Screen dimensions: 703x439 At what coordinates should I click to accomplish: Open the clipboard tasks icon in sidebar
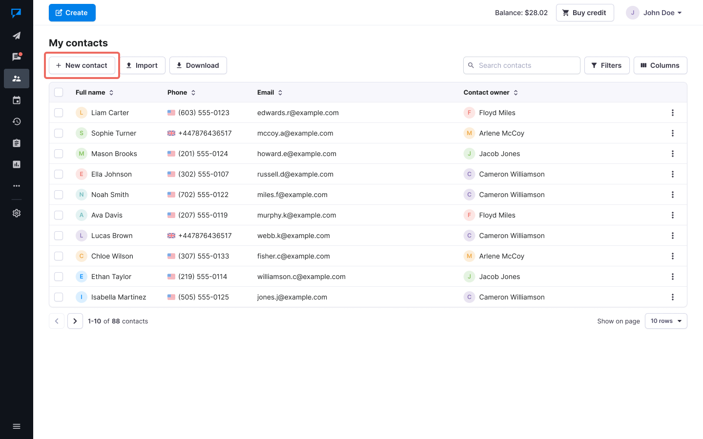17,143
